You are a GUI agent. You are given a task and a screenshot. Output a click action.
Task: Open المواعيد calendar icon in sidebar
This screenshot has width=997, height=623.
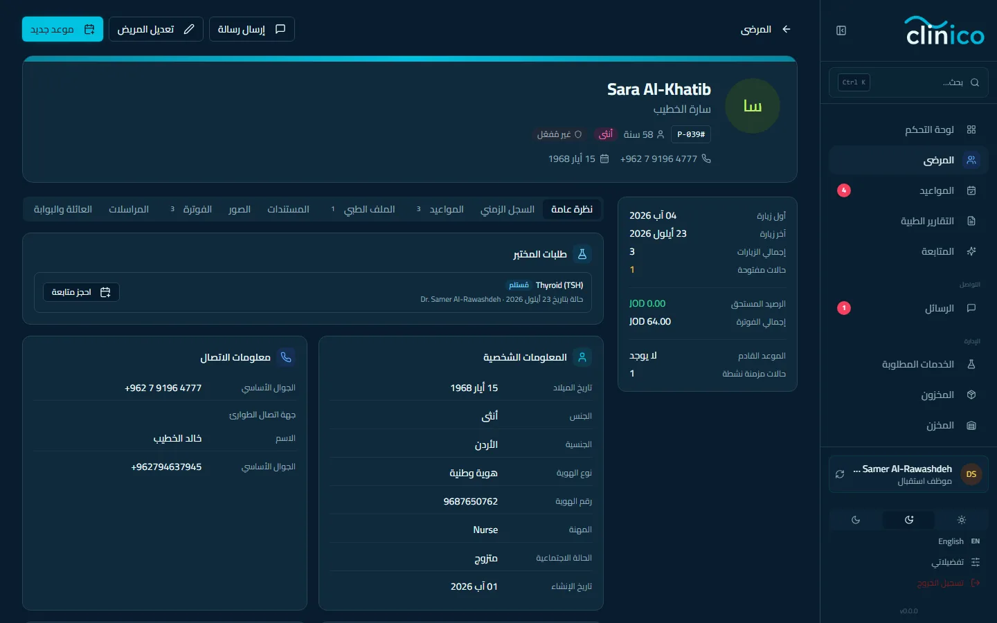pos(971,190)
